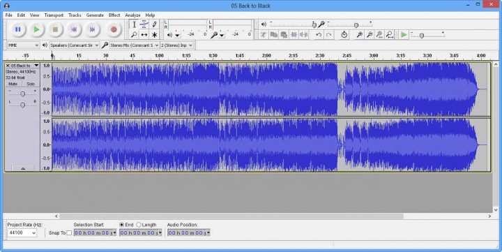
Task: Skip to End with transport button
Action: coord(92,29)
